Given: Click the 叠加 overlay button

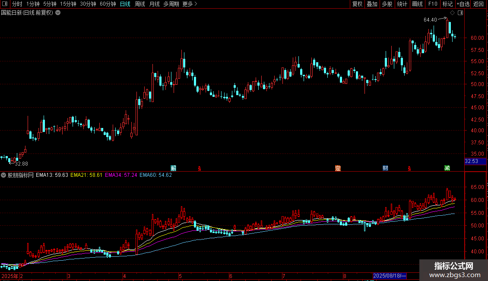Looking at the screenshot, I should [x=372, y=4].
